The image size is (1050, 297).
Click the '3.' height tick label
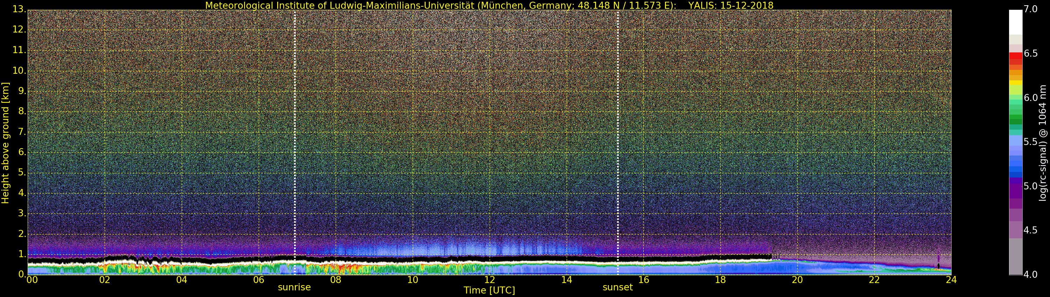tap(22, 213)
